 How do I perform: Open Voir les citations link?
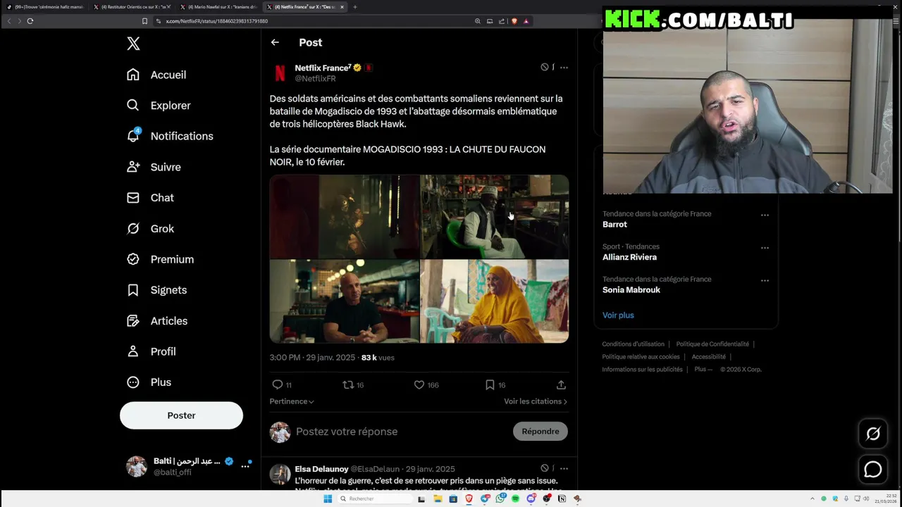536,401
